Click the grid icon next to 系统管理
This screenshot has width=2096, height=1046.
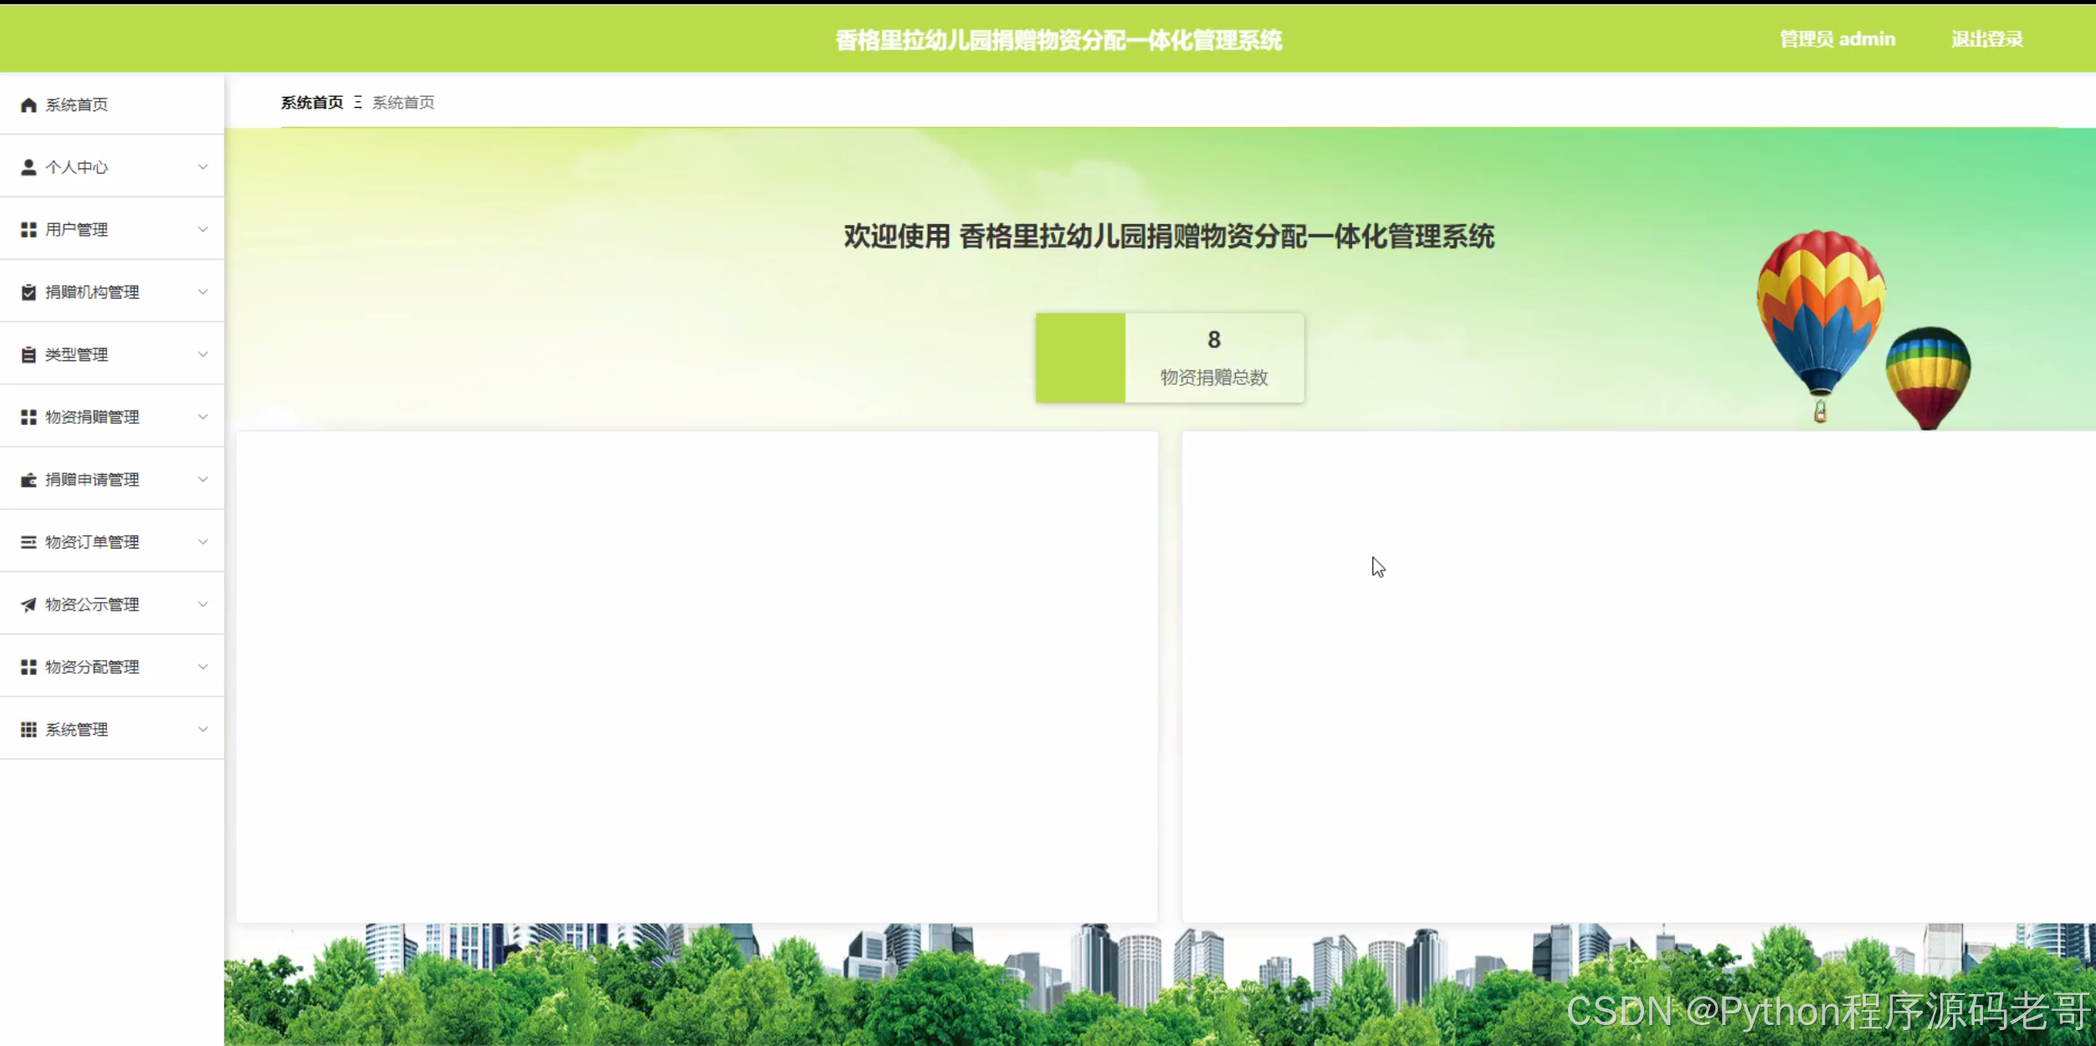point(28,729)
